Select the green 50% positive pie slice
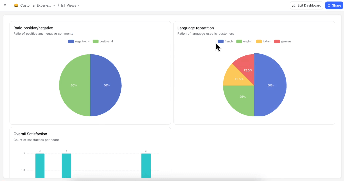Image resolution: width=344 pixels, height=181 pixels. coord(74,85)
